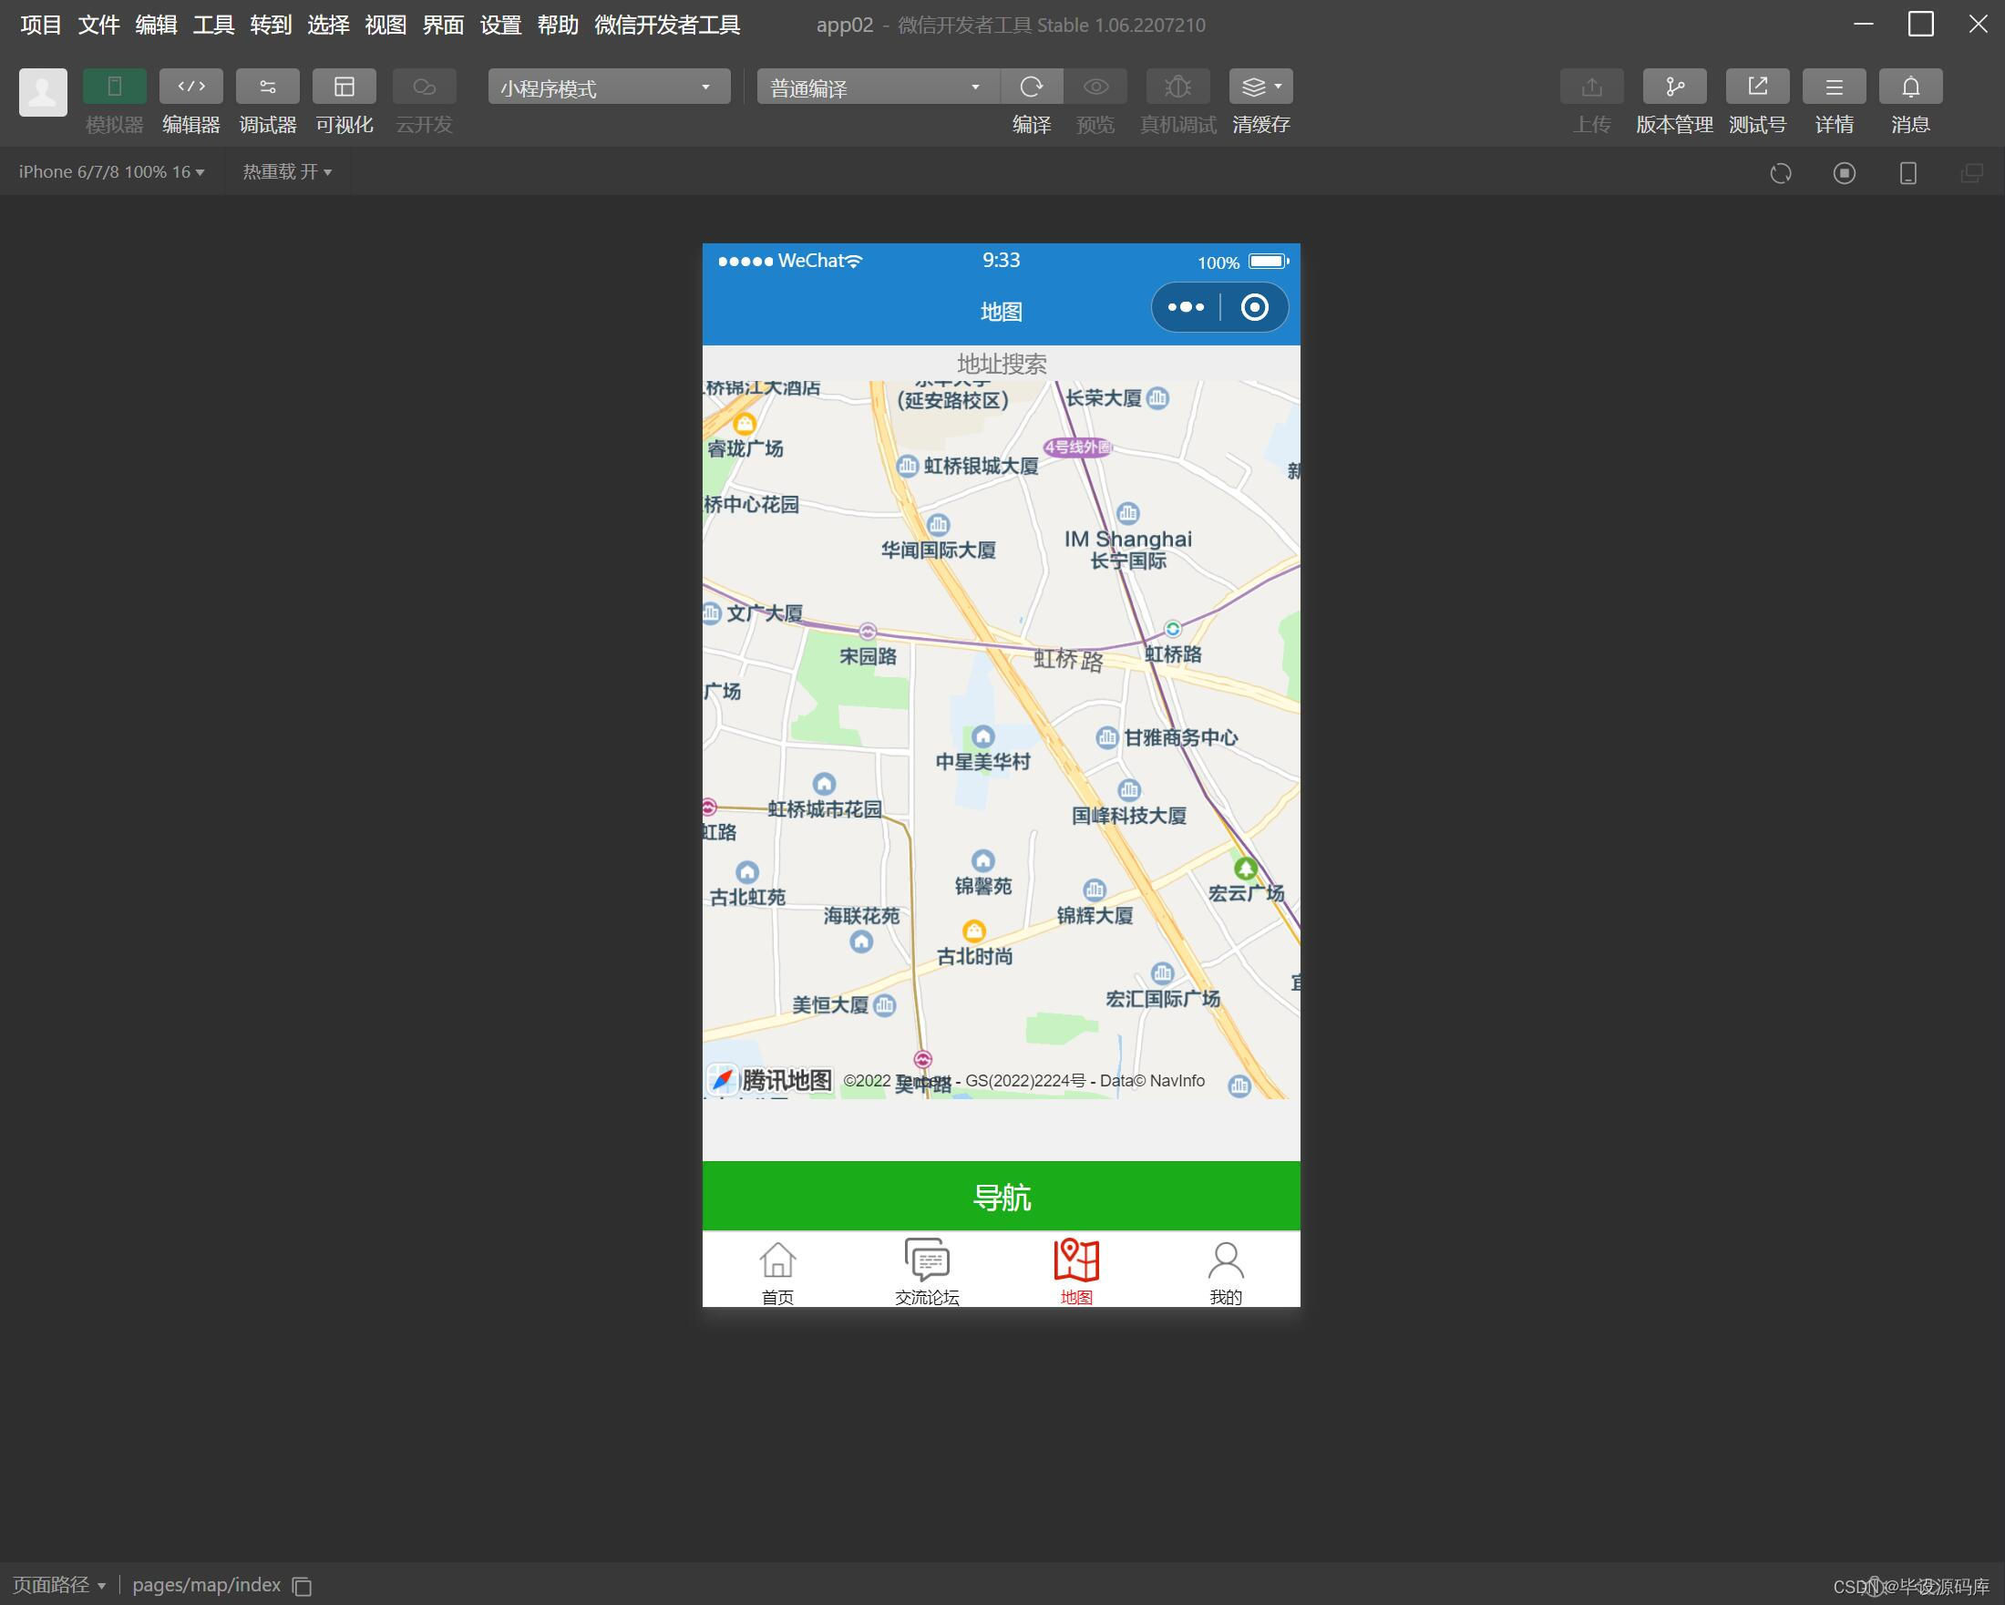Viewport: 2005px width, 1605px height.
Task: Expand the hot reload dropdown
Action: (287, 172)
